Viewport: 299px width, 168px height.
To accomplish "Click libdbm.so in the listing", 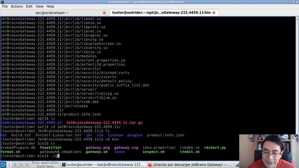I will tap(190, 147).
